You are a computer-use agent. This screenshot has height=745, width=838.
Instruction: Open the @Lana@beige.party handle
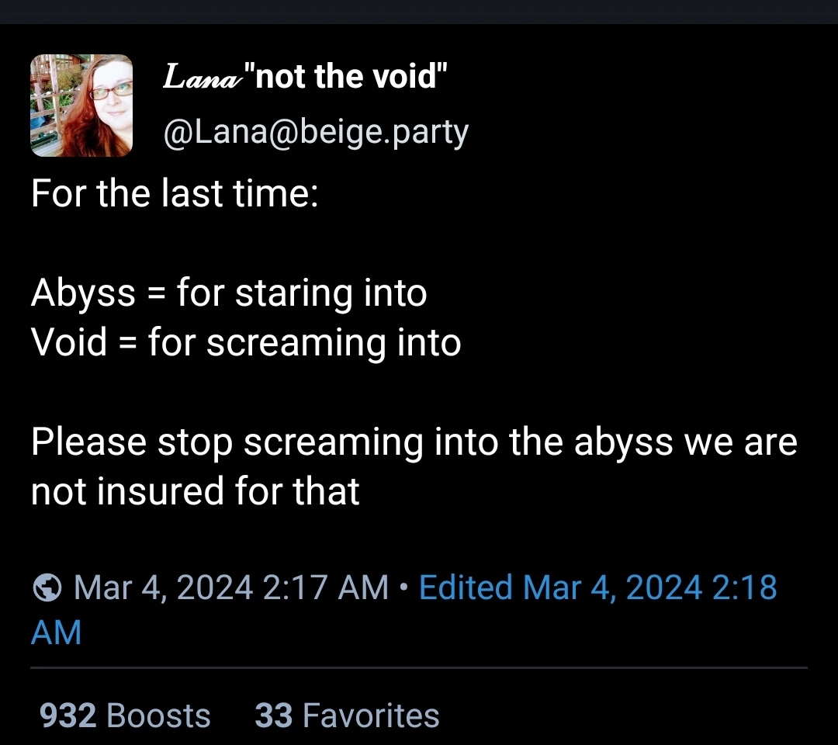(x=316, y=133)
